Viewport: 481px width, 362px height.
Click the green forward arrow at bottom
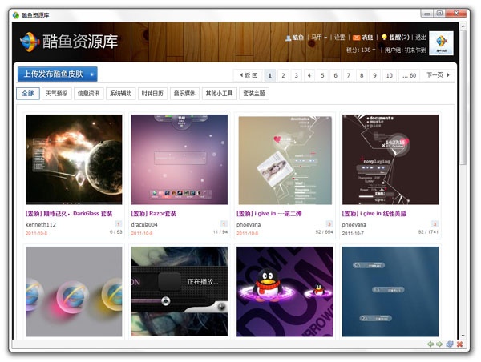point(439,344)
